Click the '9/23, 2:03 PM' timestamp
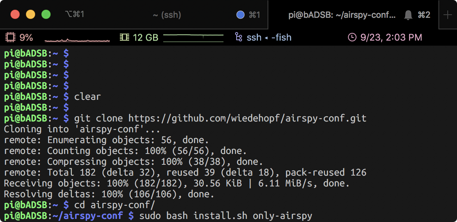This screenshot has width=457, height=222. 391,38
